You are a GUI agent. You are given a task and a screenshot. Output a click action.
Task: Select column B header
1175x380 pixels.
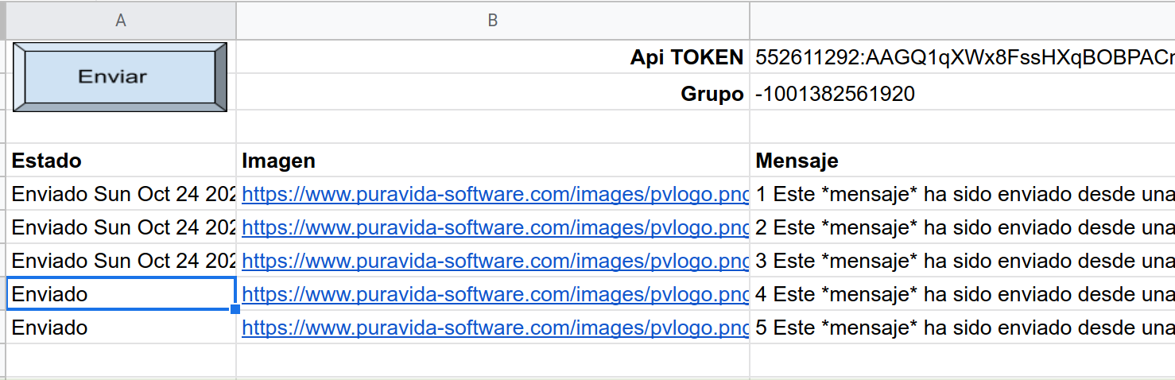click(492, 21)
